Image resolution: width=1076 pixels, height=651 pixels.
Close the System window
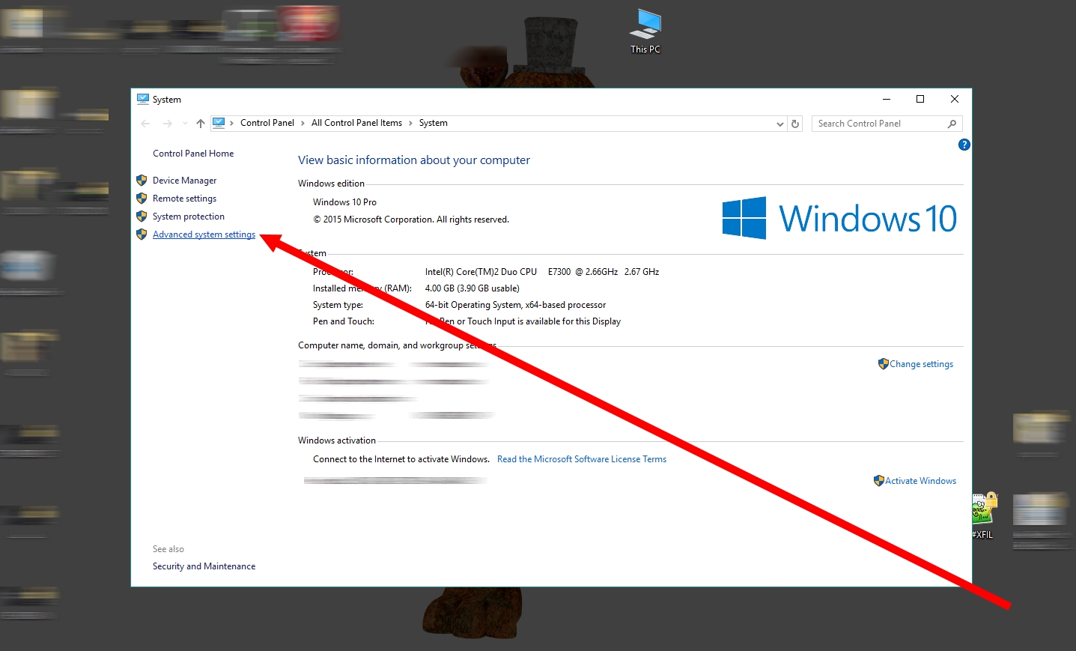[955, 99]
